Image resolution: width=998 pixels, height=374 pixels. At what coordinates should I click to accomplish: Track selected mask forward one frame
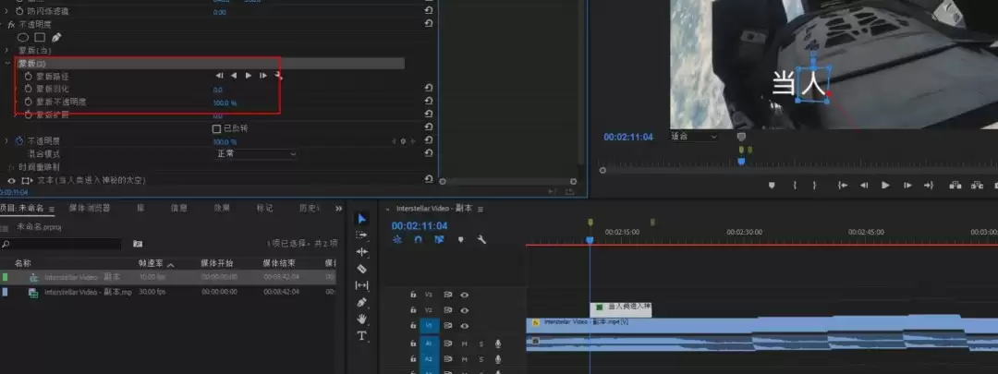click(262, 76)
